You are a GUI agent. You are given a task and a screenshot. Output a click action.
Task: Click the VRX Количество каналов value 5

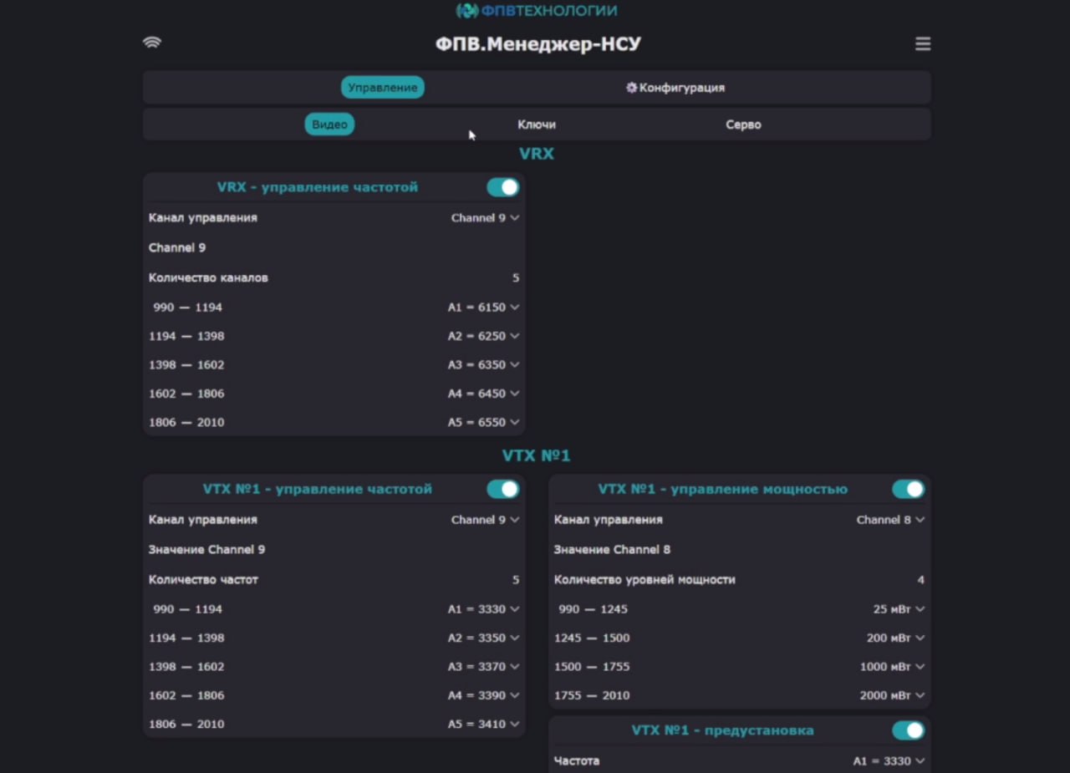(x=516, y=277)
